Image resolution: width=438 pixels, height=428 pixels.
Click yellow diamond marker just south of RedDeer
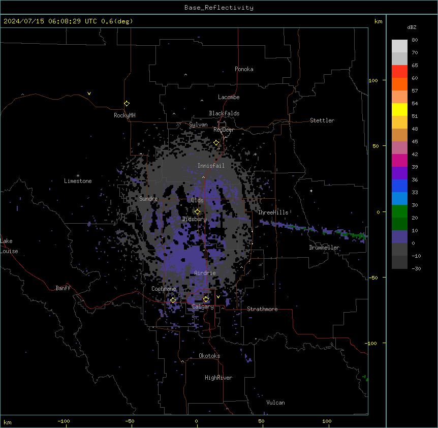(x=216, y=143)
